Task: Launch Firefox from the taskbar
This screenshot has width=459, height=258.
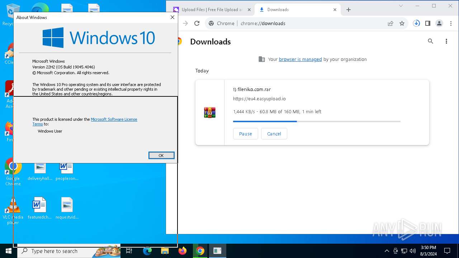Action: [x=183, y=251]
